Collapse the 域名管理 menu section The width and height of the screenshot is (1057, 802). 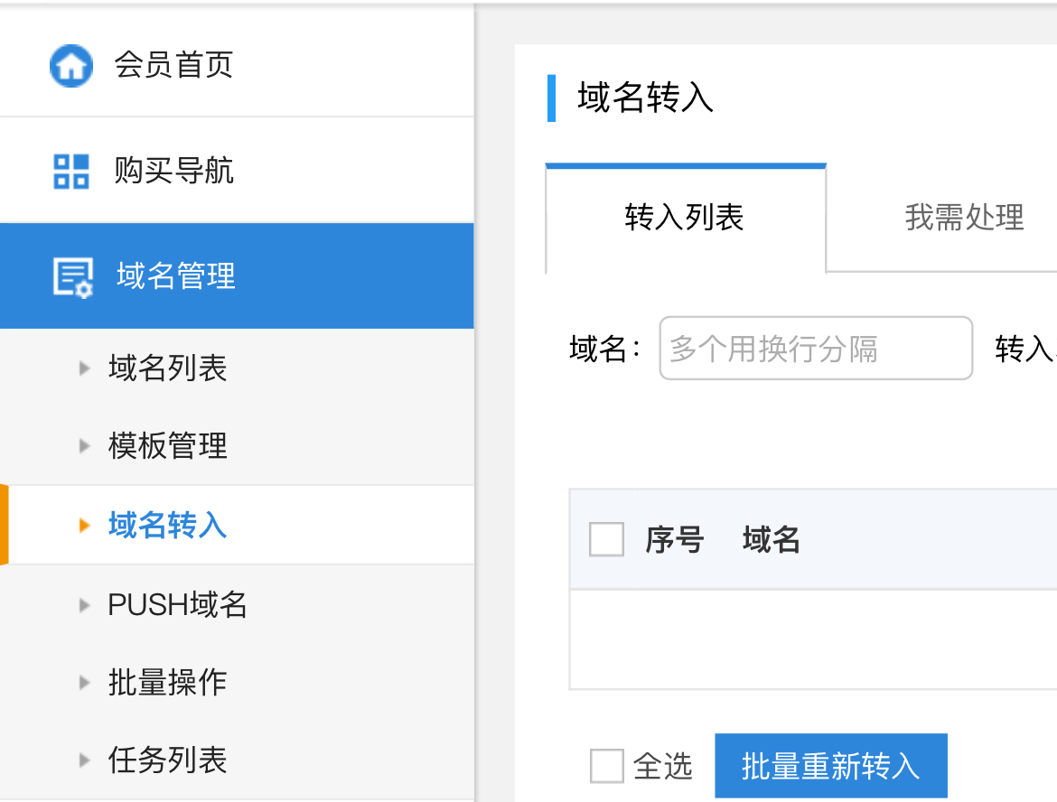176,276
